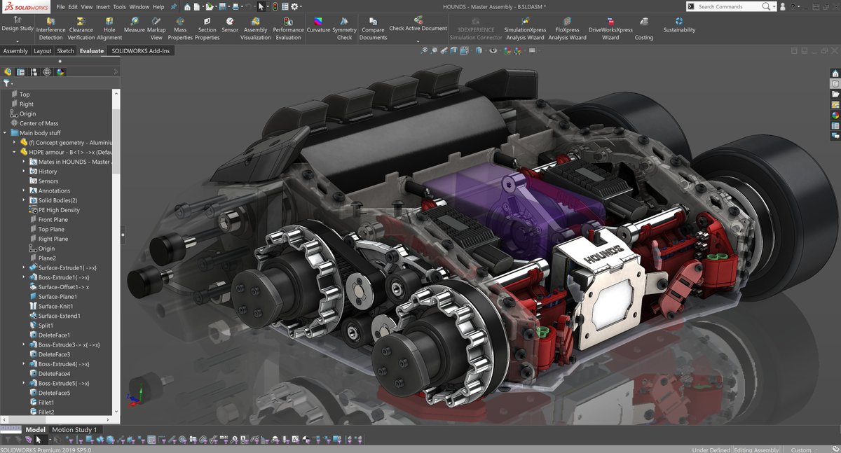The width and height of the screenshot is (841, 453).
Task: Select the Layout tab
Action: (x=43, y=51)
